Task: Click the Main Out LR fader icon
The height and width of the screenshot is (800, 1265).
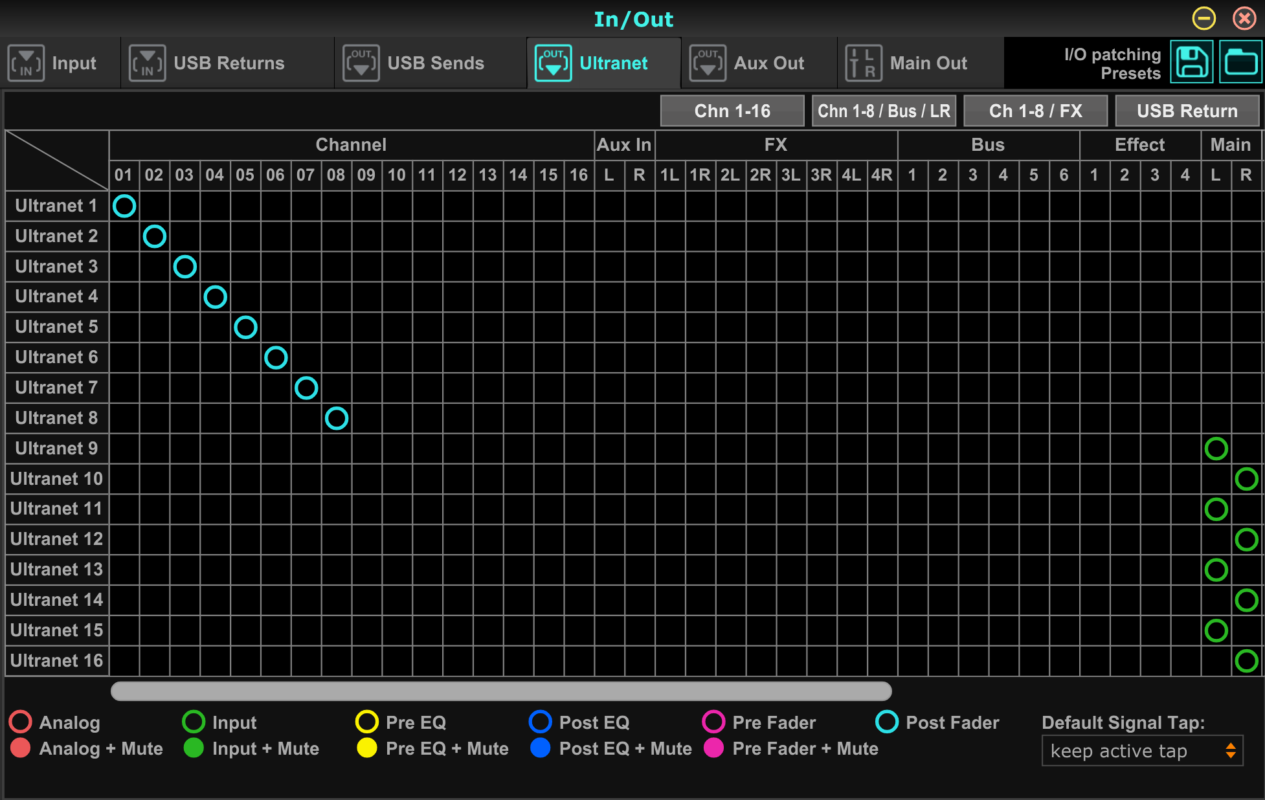Action: pos(864,63)
